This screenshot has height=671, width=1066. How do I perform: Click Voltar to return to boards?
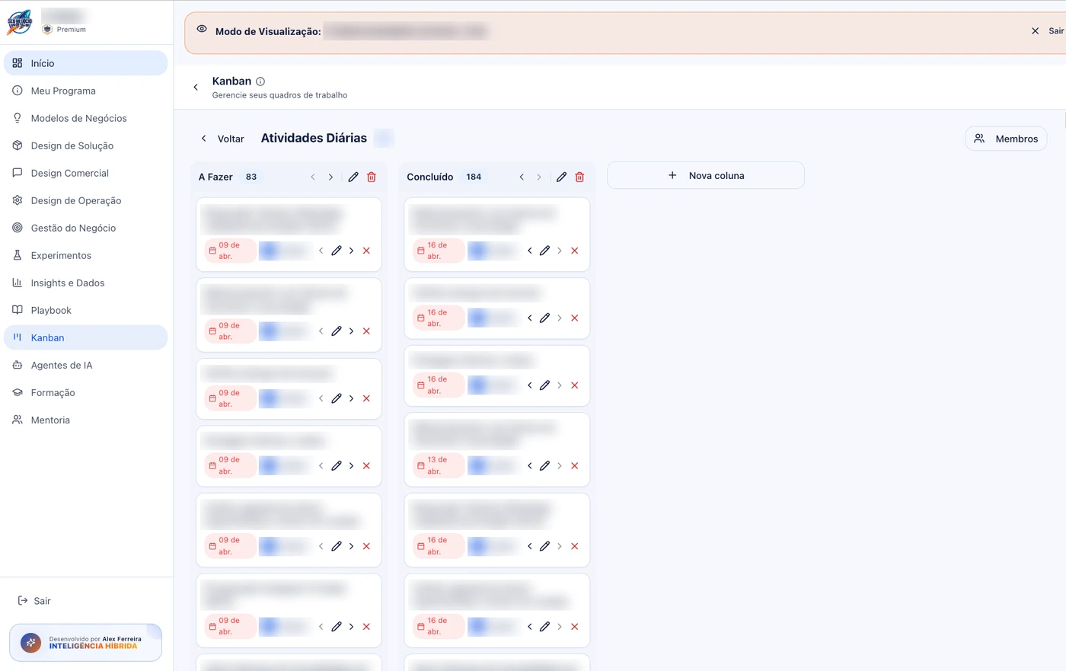click(222, 139)
